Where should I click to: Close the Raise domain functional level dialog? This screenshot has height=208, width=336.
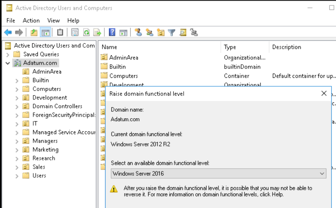(x=324, y=93)
